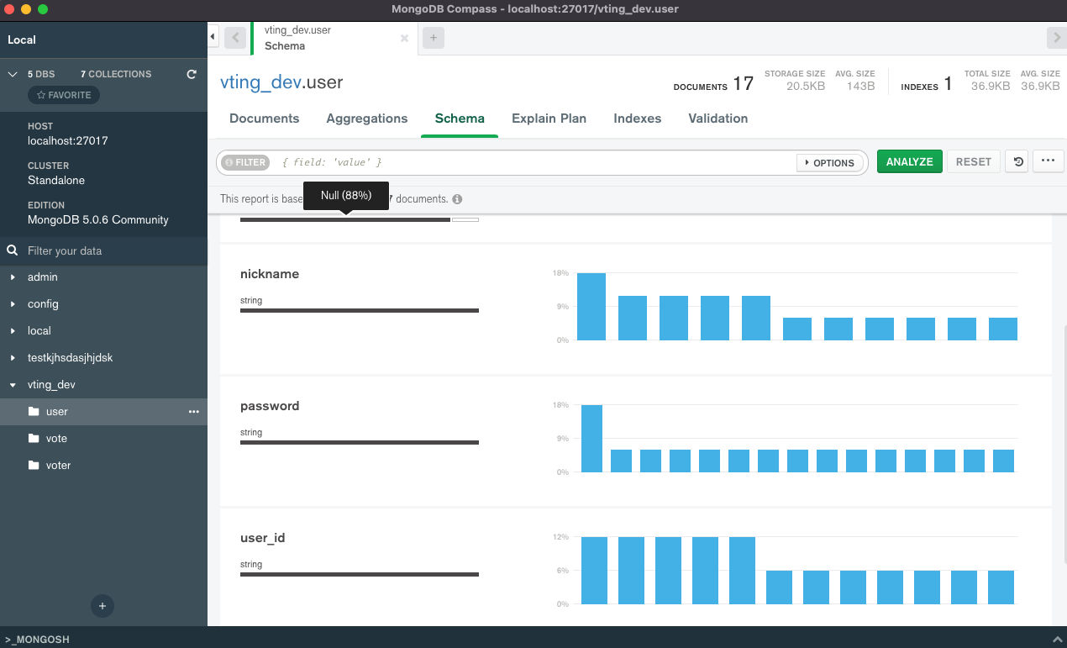Go back with the previous tab arrow
The width and height of the screenshot is (1067, 648).
click(x=235, y=38)
